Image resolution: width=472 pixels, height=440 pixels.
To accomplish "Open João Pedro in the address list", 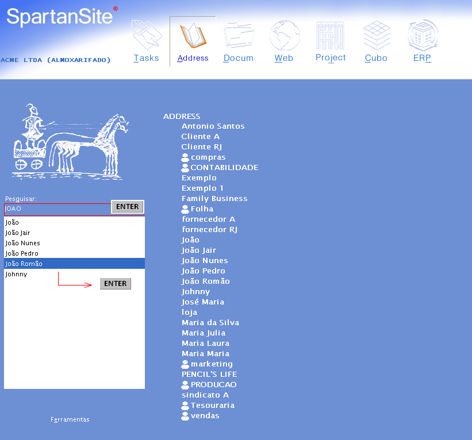I will 203,271.
